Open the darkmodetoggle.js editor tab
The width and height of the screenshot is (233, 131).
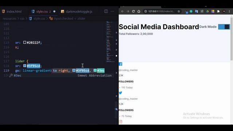click(x=77, y=11)
